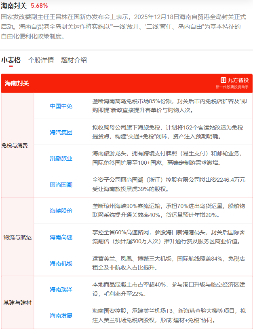Select the 物流与航运 category cell
The width and height of the screenshot is (253, 329).
(17, 237)
